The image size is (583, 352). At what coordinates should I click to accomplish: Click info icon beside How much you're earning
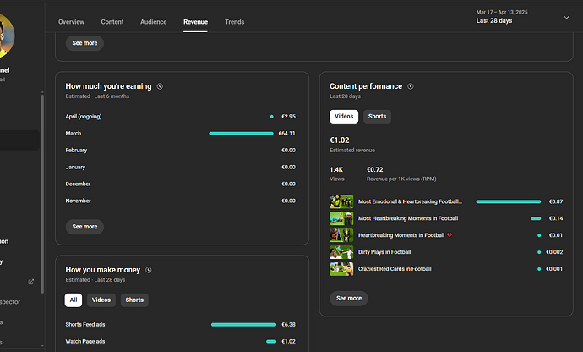(160, 86)
